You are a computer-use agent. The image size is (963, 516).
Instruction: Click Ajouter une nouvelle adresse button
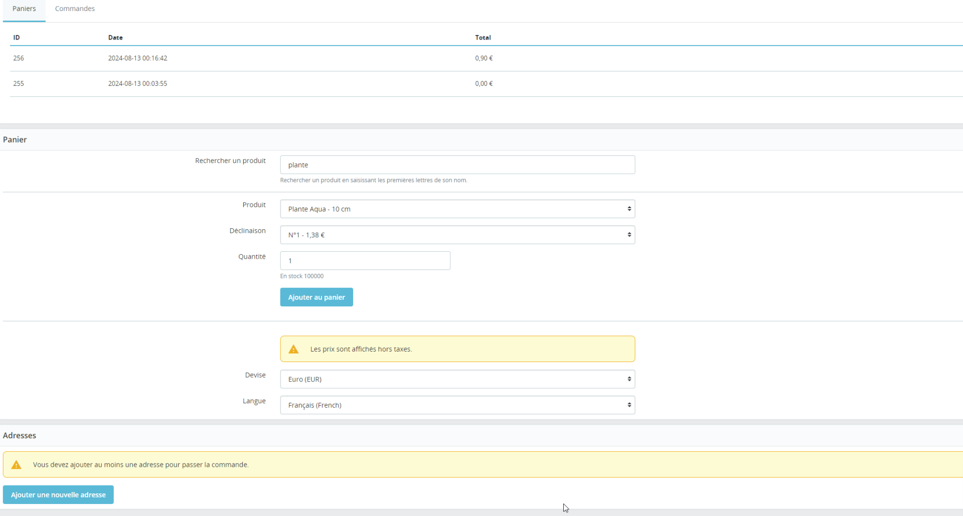tap(58, 495)
